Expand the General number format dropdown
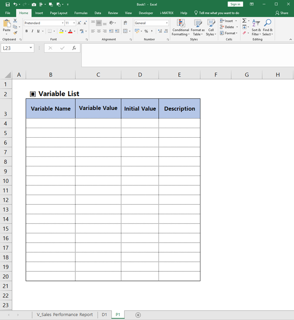The height and width of the screenshot is (320, 294). click(167, 23)
